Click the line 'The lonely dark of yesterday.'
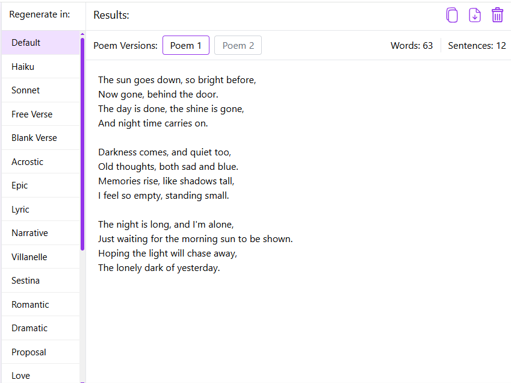 159,268
